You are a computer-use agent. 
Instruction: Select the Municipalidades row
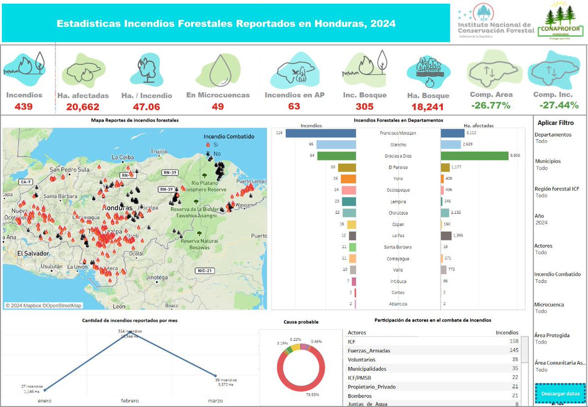(x=433, y=368)
